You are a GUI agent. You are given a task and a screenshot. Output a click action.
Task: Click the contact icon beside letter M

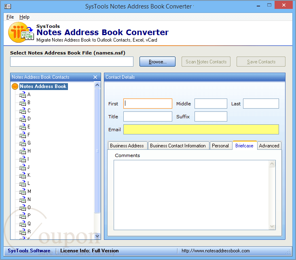pyautogui.click(x=23, y=191)
